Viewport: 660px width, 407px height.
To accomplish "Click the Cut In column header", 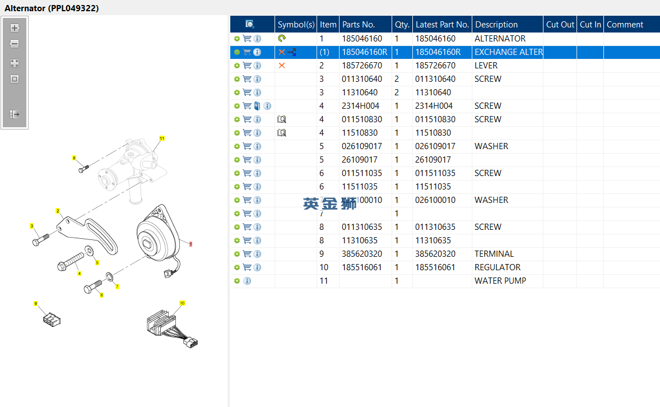I will pos(590,25).
